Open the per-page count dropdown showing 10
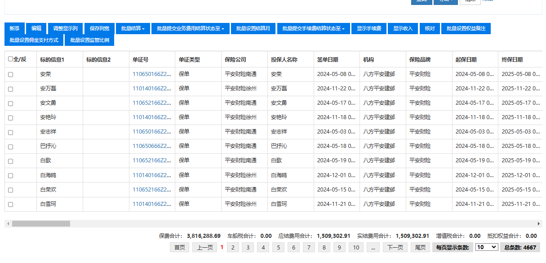Viewport: 546px width, 263px height. (x=486, y=247)
